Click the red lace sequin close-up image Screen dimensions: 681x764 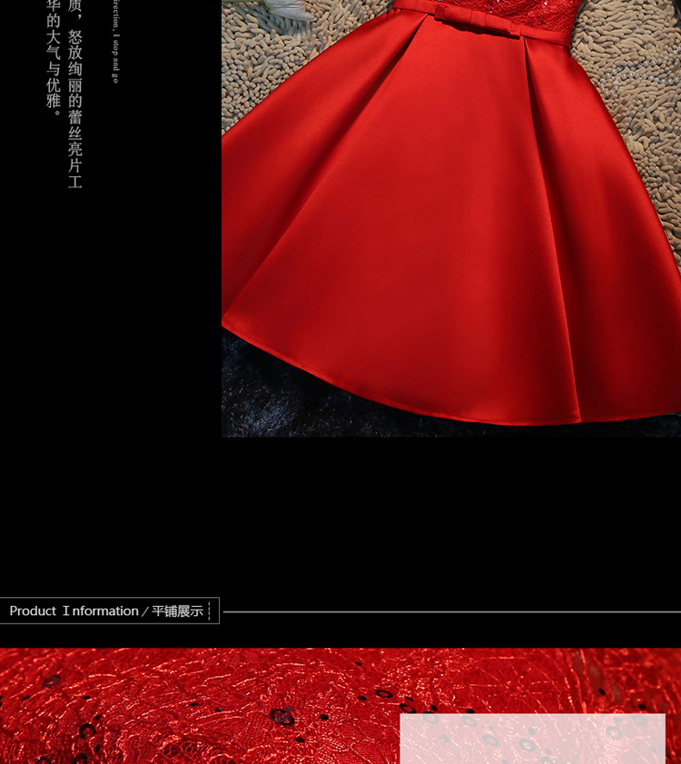(x=200, y=708)
